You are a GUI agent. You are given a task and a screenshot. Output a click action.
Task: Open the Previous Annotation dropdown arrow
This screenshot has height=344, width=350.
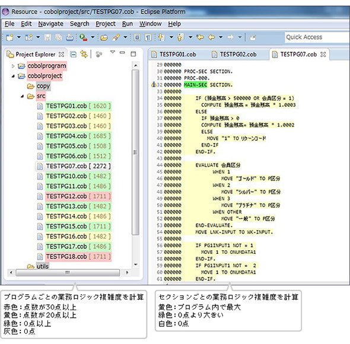click(190, 37)
